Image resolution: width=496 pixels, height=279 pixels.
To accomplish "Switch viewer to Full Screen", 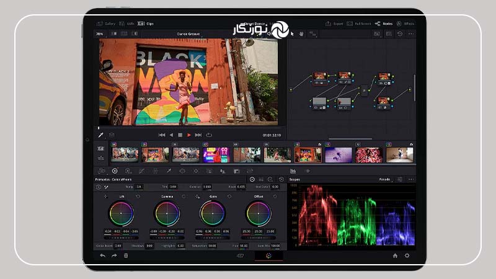I will pyautogui.click(x=359, y=24).
